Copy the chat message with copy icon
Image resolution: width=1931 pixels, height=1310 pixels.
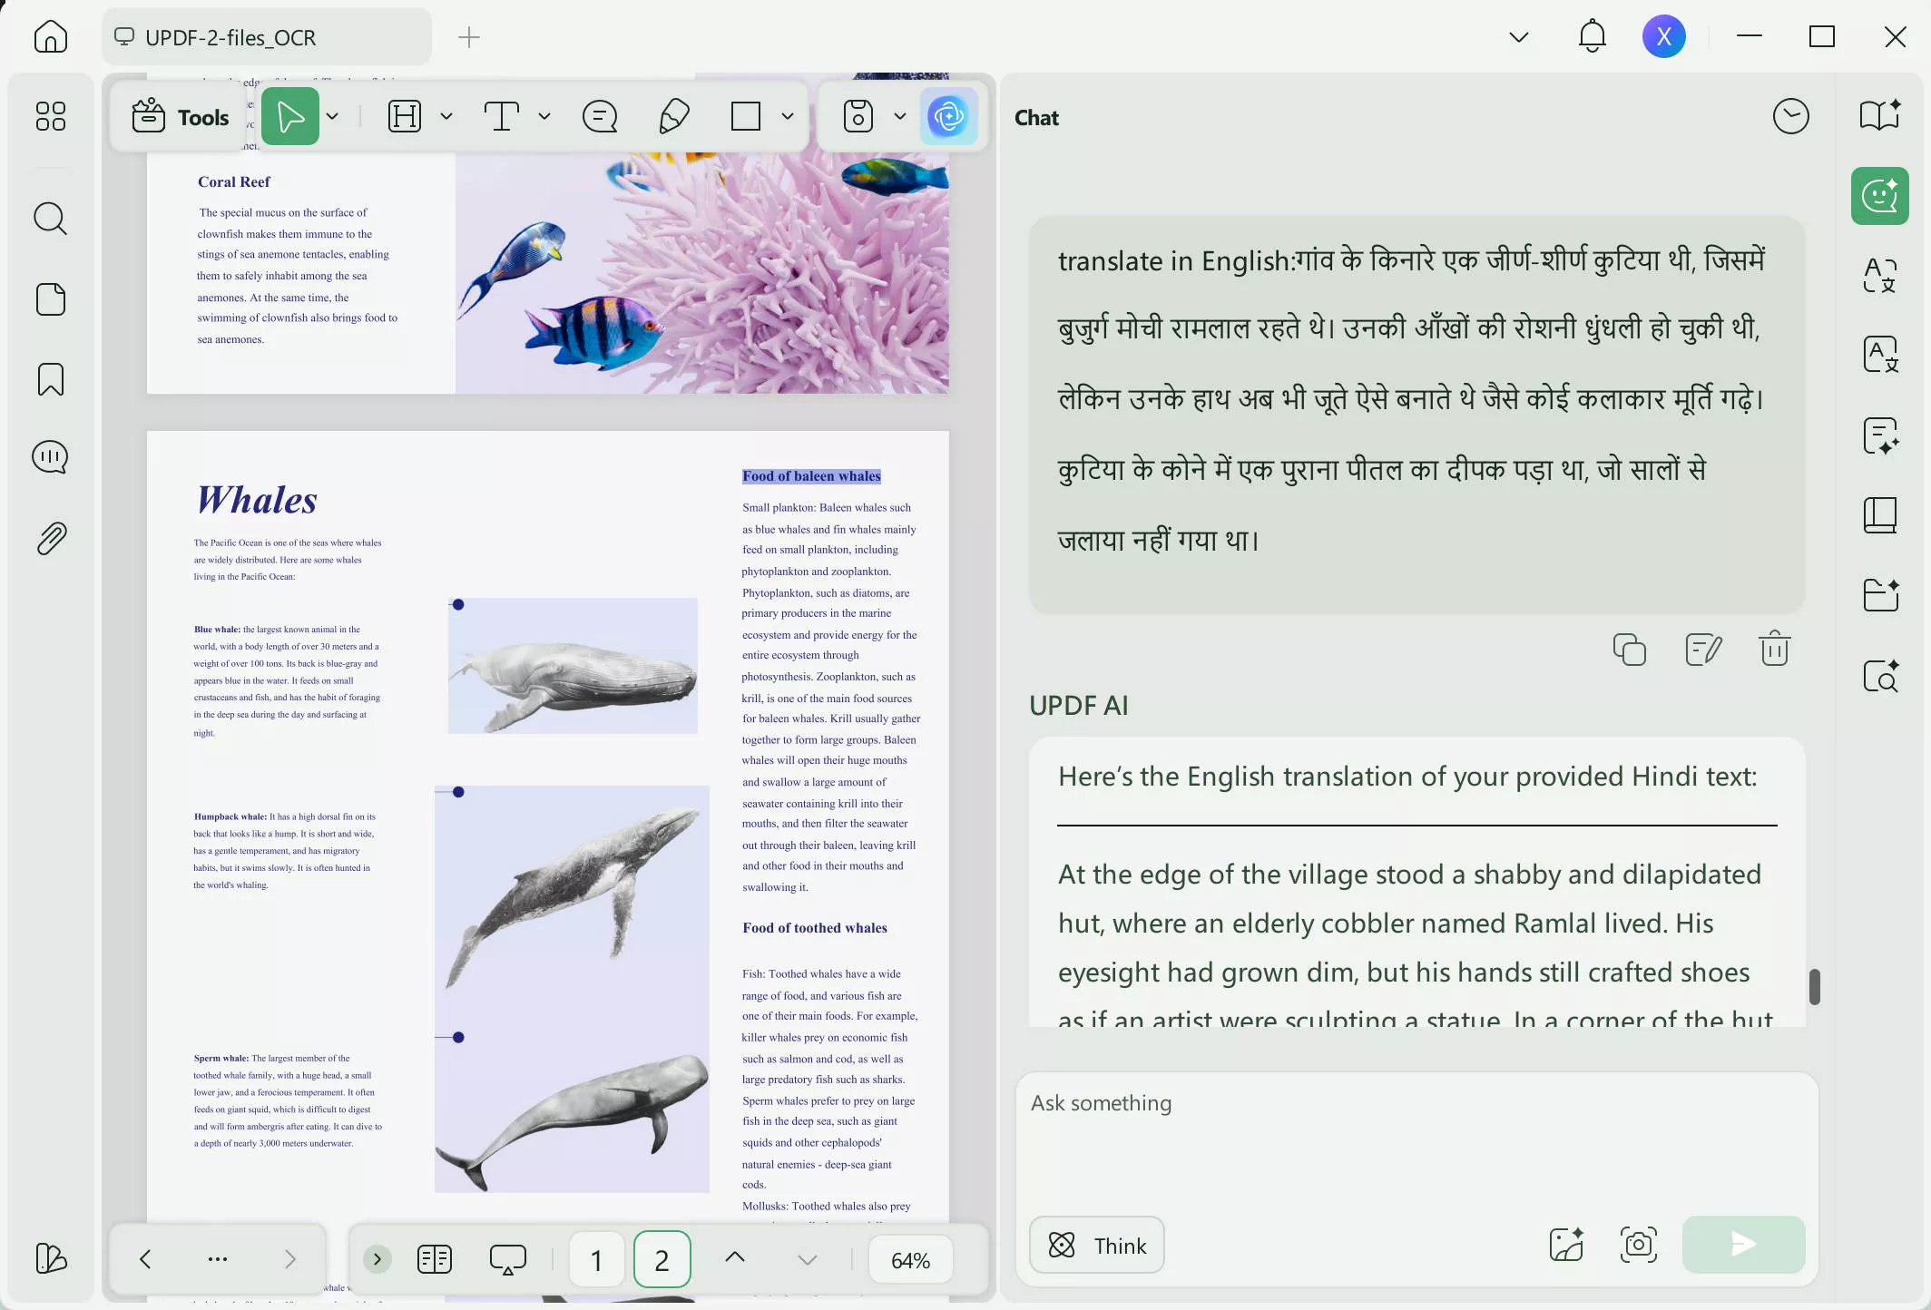coord(1629,650)
